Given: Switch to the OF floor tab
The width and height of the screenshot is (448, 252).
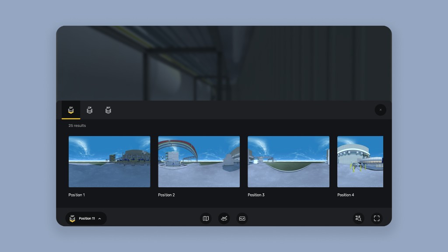Looking at the screenshot, I should coord(89,110).
